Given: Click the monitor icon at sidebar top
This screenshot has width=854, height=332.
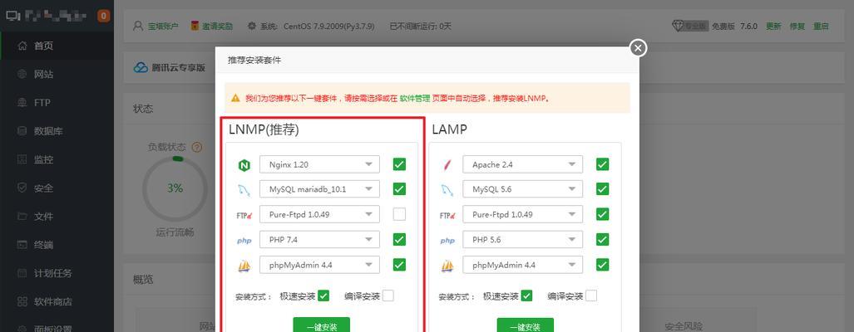Looking at the screenshot, I should pyautogui.click(x=13, y=16).
